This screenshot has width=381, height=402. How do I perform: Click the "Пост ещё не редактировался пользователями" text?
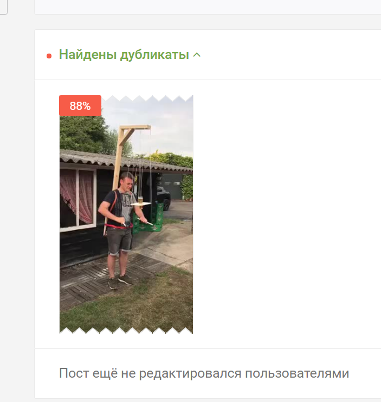point(204,373)
